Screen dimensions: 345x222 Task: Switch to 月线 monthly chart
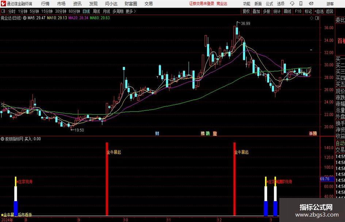pos(107,11)
